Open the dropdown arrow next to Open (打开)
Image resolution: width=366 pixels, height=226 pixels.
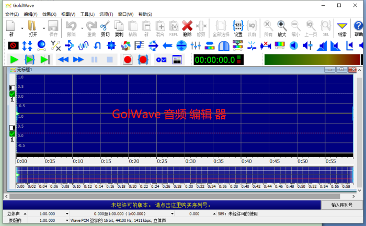[x=44, y=28]
